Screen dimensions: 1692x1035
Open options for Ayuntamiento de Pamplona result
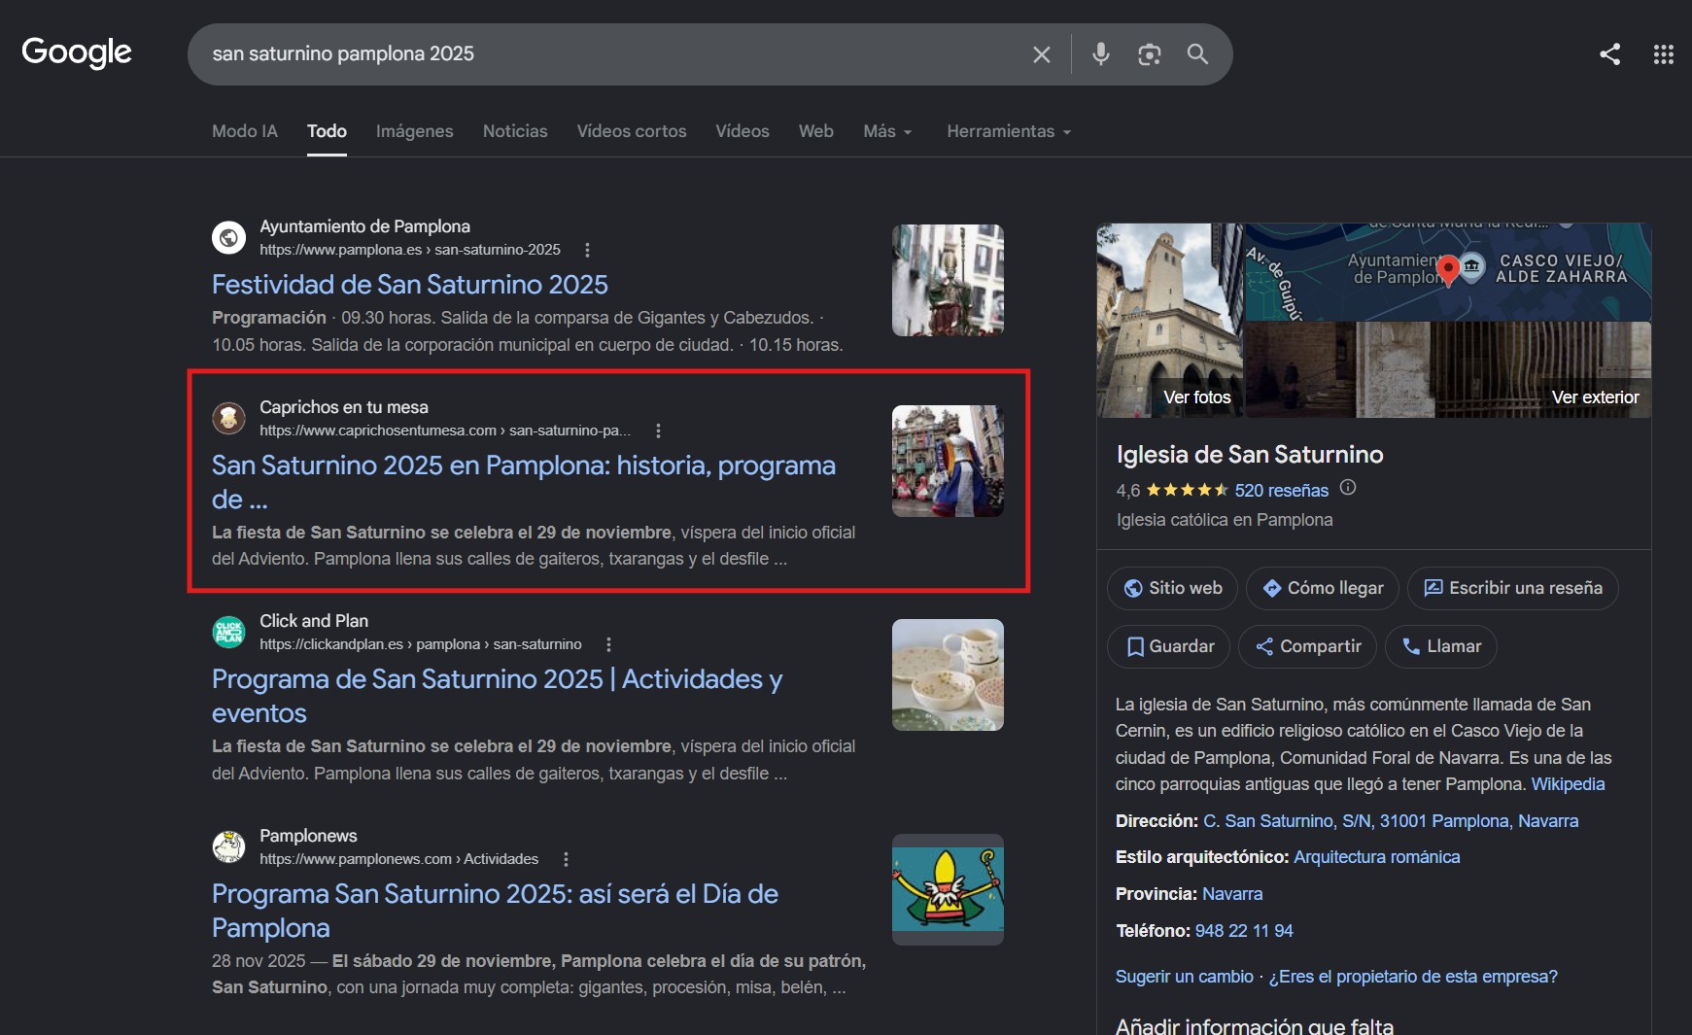[587, 250]
